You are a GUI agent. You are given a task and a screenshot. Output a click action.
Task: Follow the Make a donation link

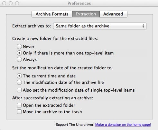pyautogui.click(x=123, y=125)
